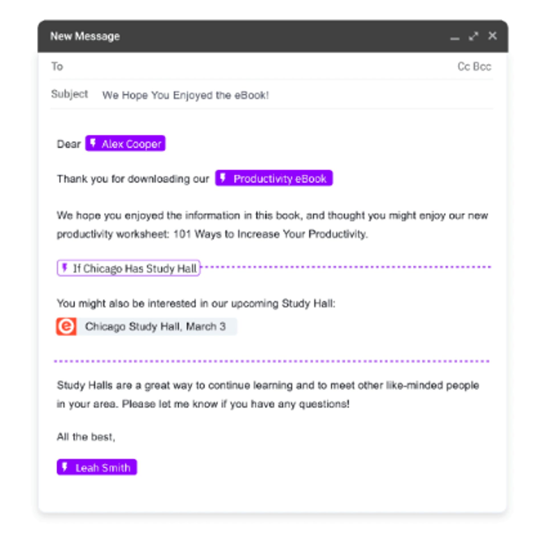Place cursor in the productivity worksheet paragraph
The height and width of the screenshot is (554, 547).
pos(213,225)
